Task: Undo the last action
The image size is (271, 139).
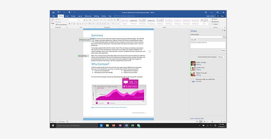Action: pos(58,12)
